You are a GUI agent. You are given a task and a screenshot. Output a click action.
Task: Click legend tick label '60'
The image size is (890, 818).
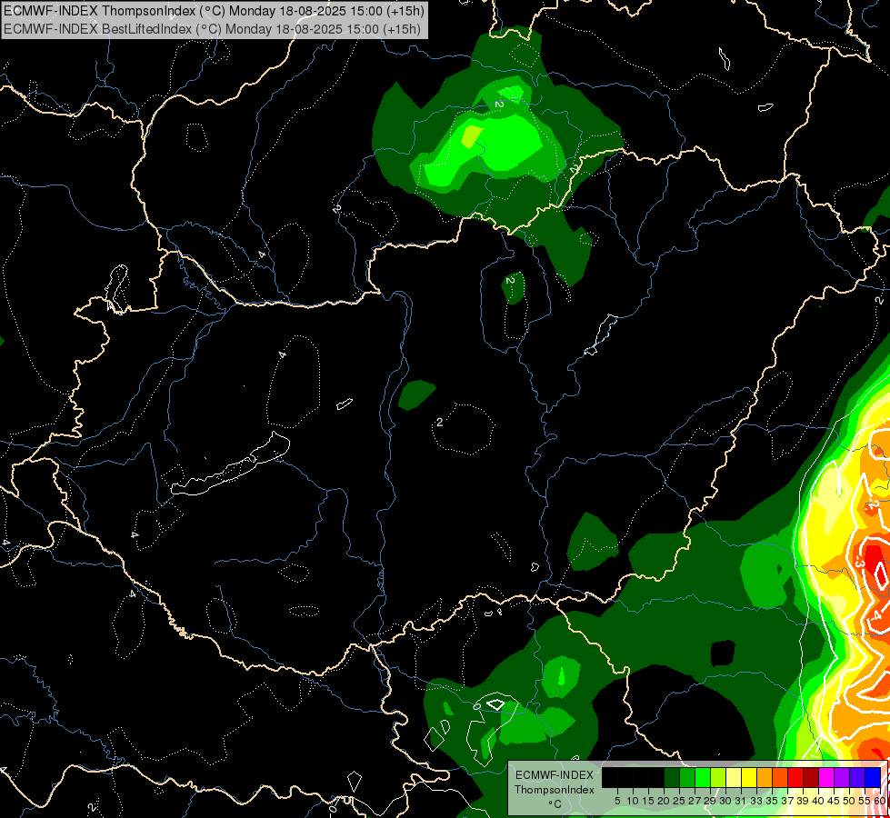coord(880,801)
